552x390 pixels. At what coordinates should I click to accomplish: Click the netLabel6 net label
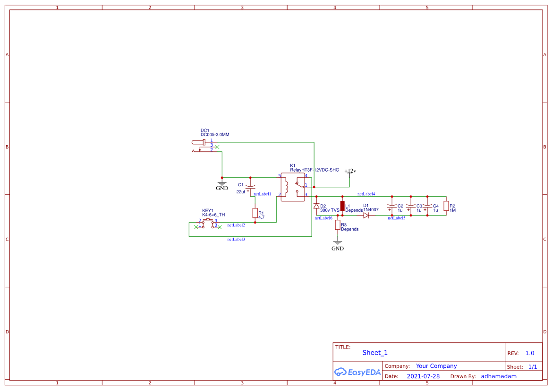tap(323, 218)
